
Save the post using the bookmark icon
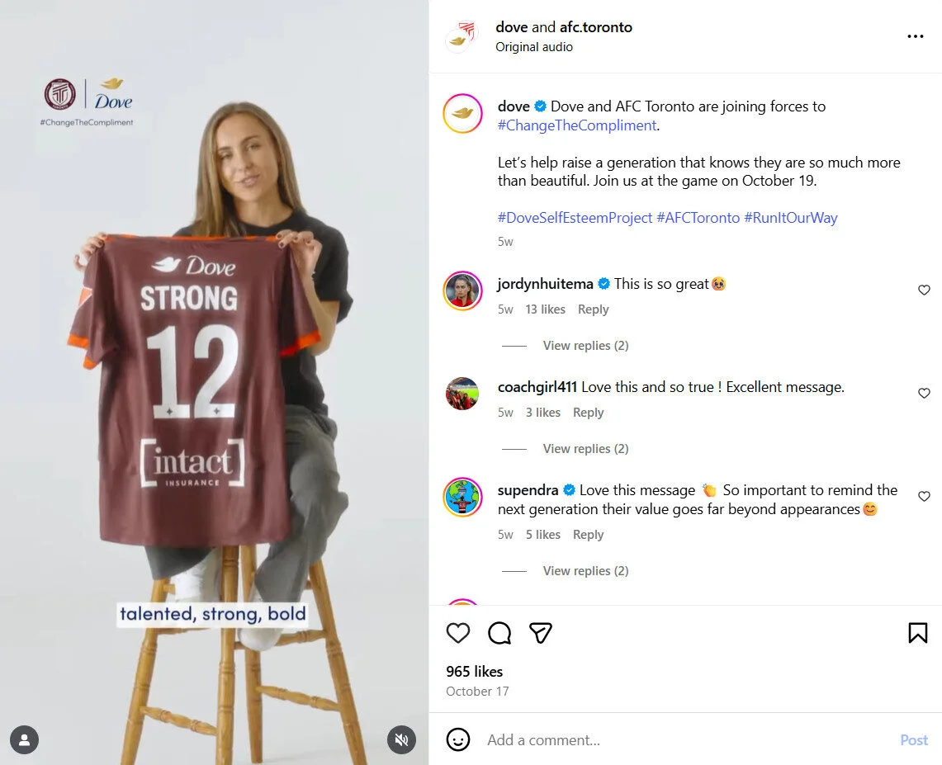(x=917, y=632)
